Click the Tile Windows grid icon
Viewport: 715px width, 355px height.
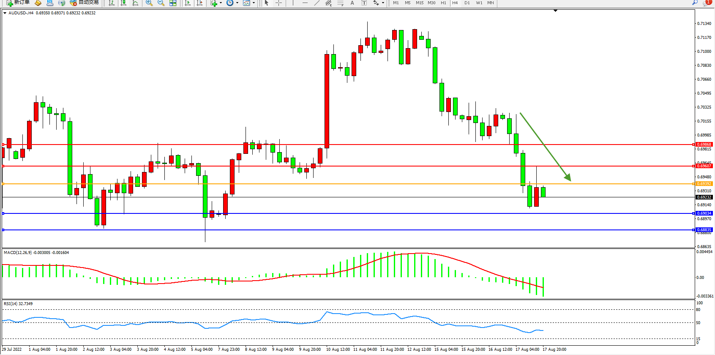point(173,3)
